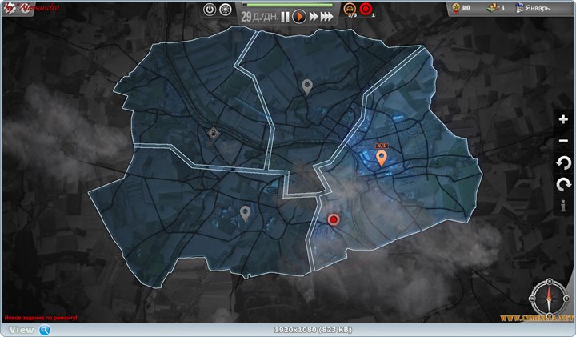Open the vehicles counter icon showing 3/3
Screen dimensions: 576x337
[x=350, y=9]
